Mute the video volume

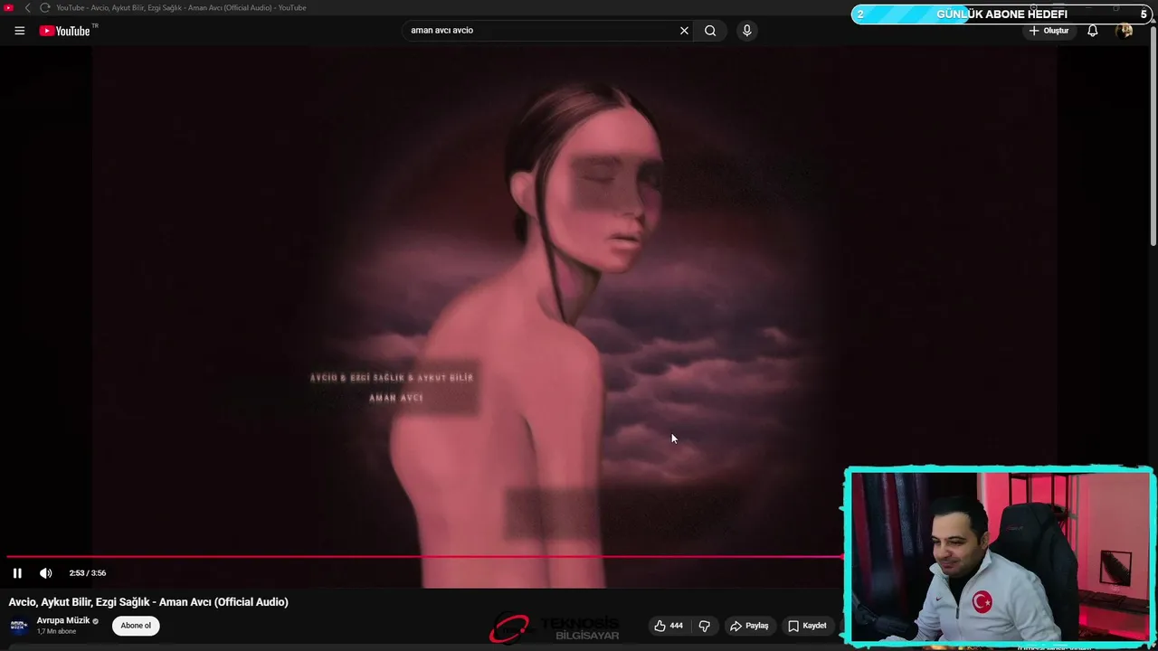coord(46,573)
